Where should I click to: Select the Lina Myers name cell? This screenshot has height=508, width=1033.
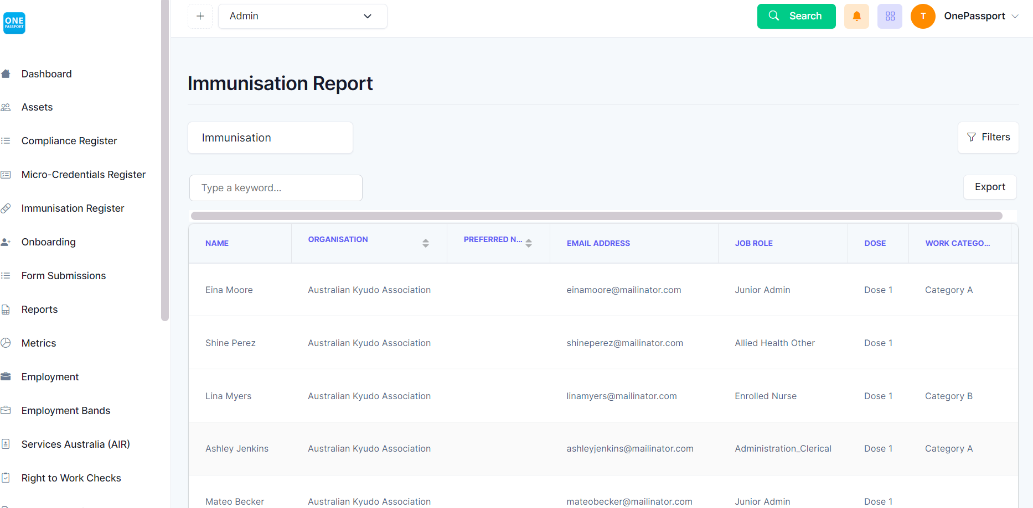(x=228, y=396)
